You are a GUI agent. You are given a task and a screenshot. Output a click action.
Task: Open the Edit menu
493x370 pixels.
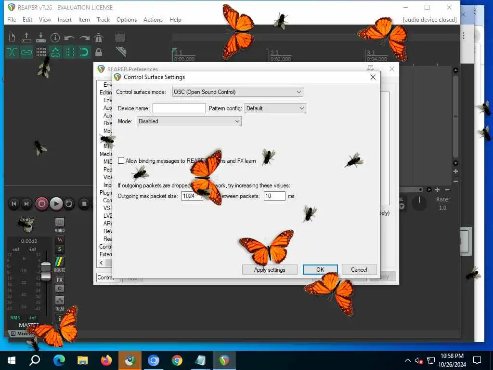[x=27, y=19]
